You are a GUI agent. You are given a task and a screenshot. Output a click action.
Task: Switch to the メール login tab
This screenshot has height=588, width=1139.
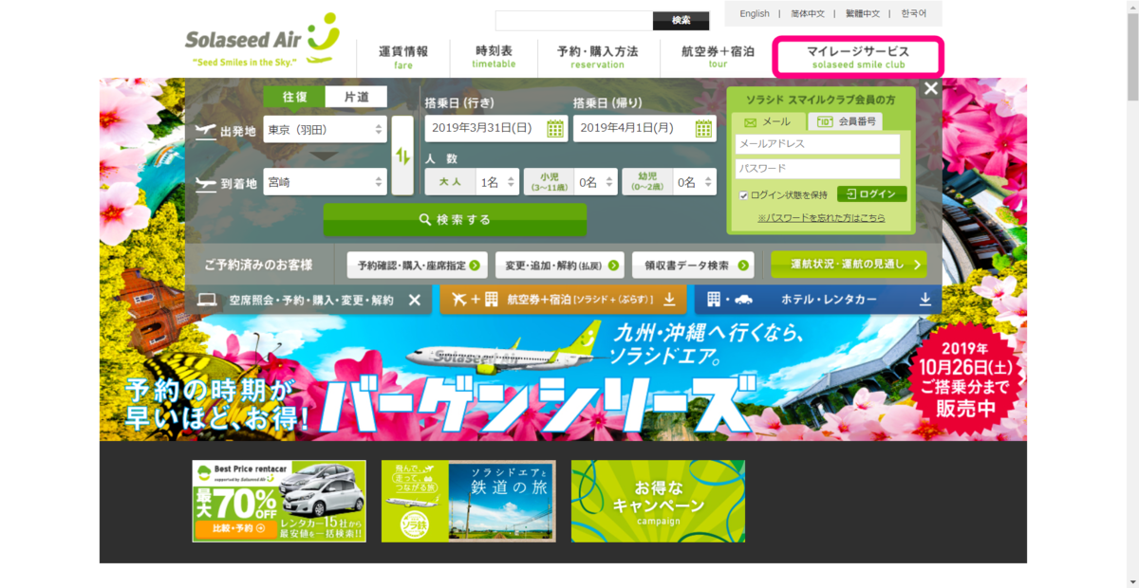pyautogui.click(x=767, y=122)
